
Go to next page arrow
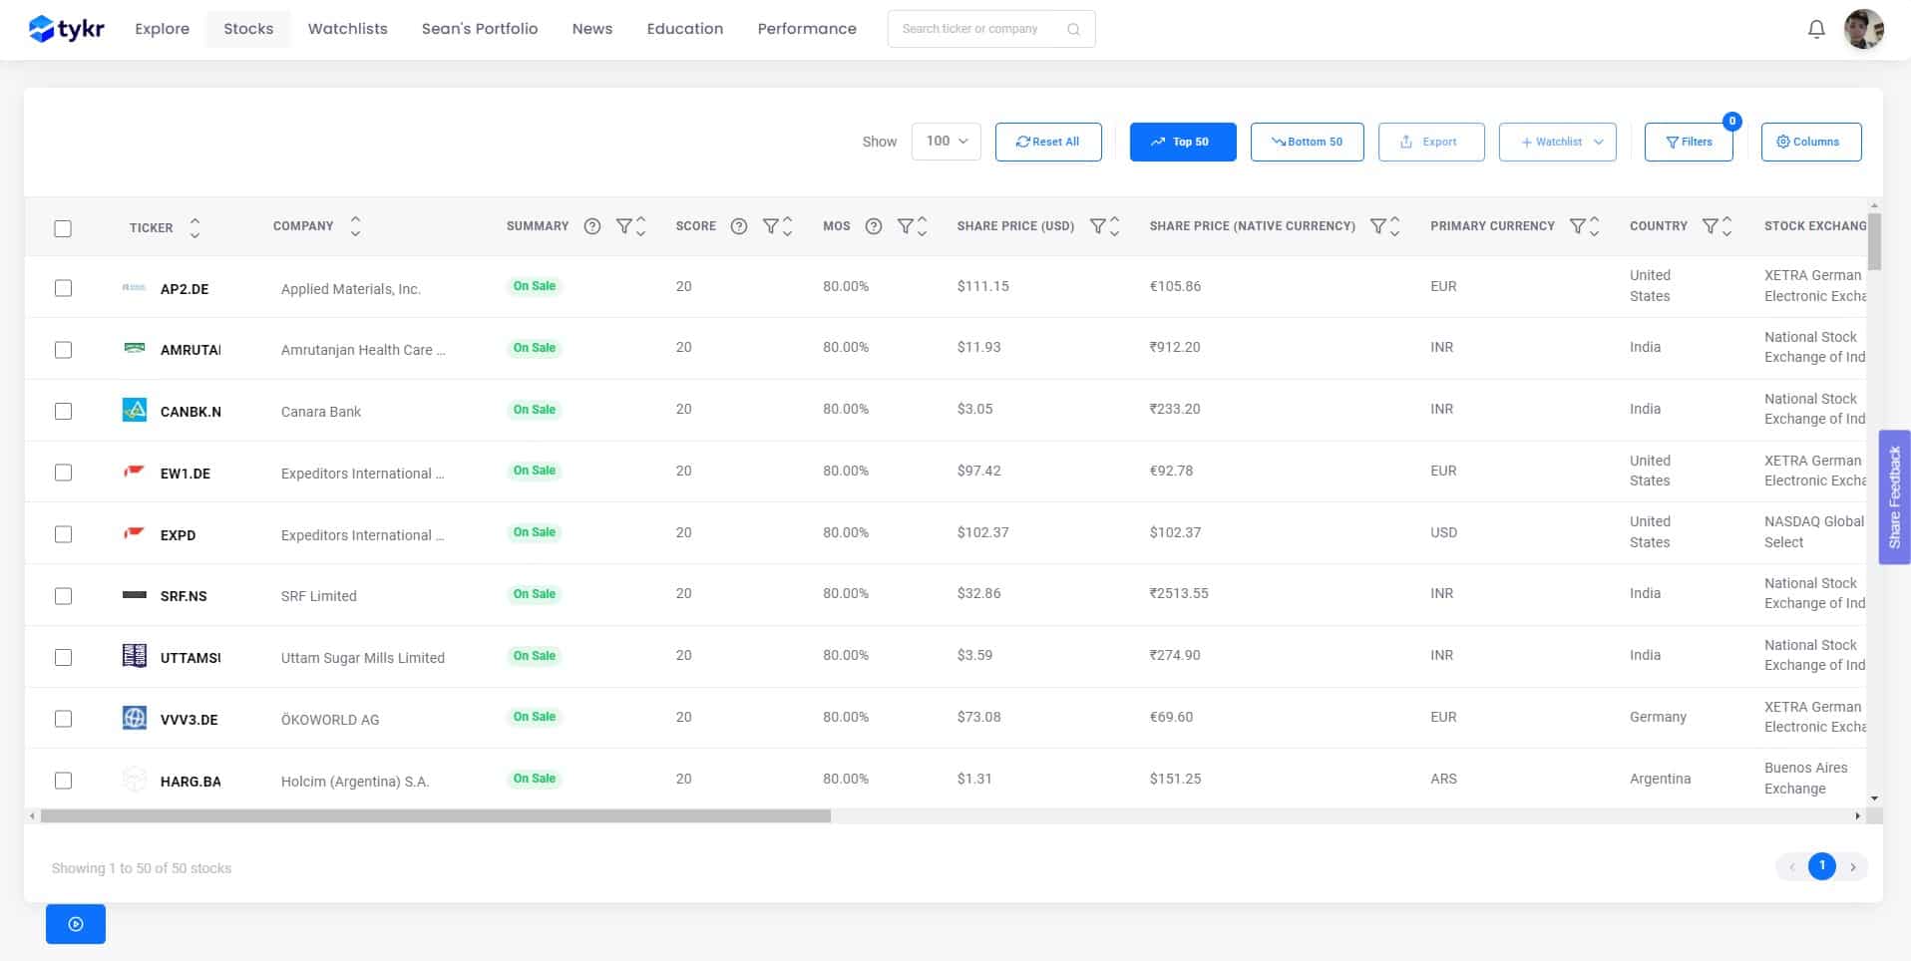pos(1853,867)
